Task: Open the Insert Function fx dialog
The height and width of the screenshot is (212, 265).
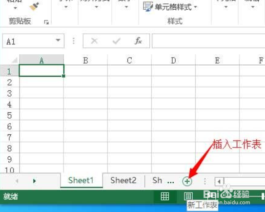Action: [x=138, y=41]
